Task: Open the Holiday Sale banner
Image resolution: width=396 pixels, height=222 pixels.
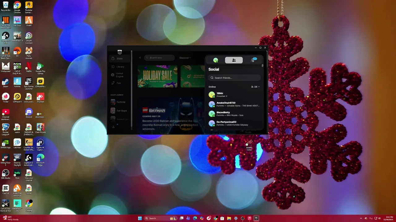Action: click(157, 76)
